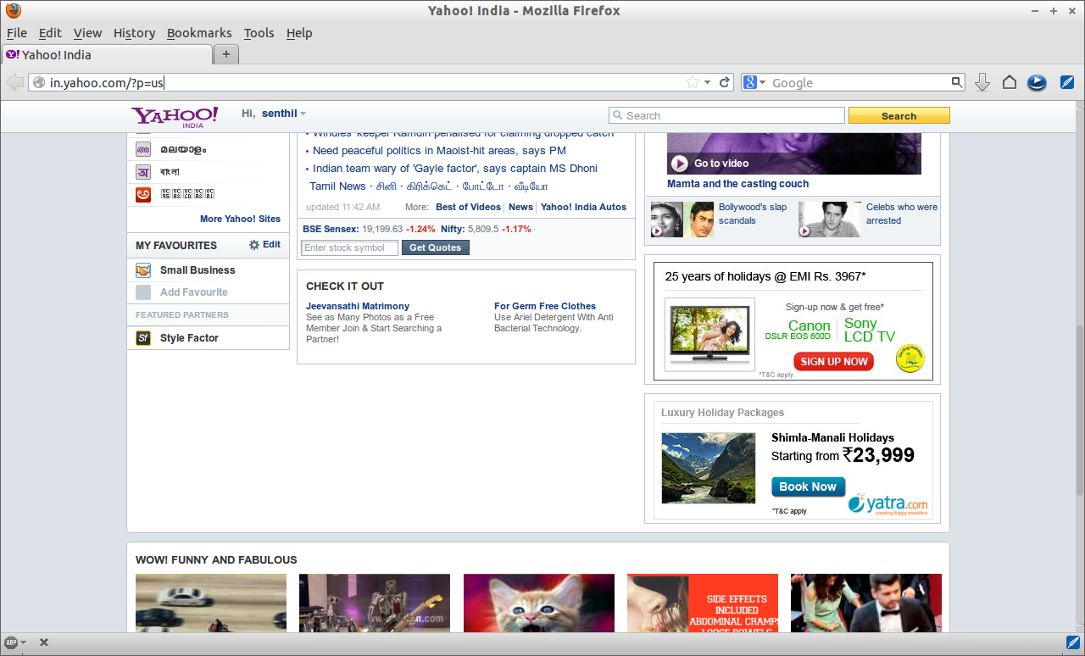Open the Help menu
The height and width of the screenshot is (656, 1085).
[299, 33]
